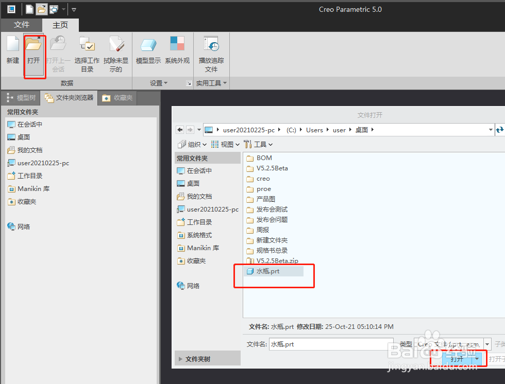Screen dimensions: 505x384
Task: Click Open (打开) button in dialog
Action: pos(457,359)
